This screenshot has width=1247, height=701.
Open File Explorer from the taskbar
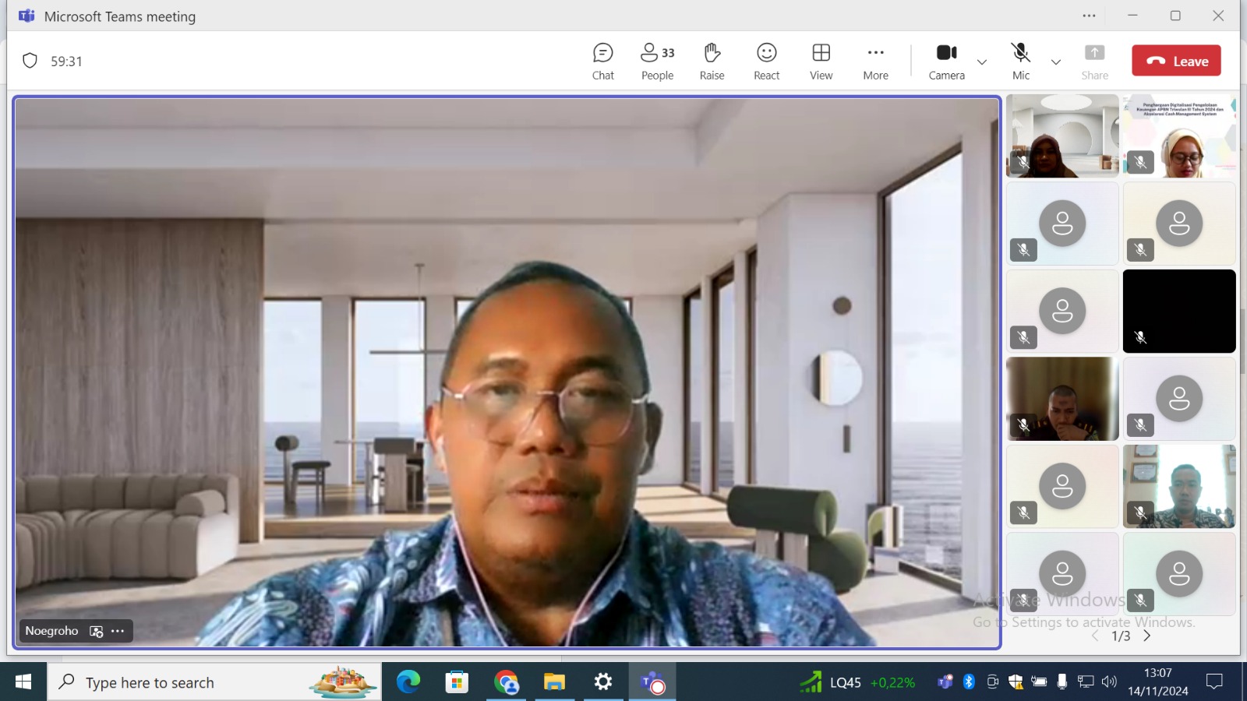click(x=554, y=682)
